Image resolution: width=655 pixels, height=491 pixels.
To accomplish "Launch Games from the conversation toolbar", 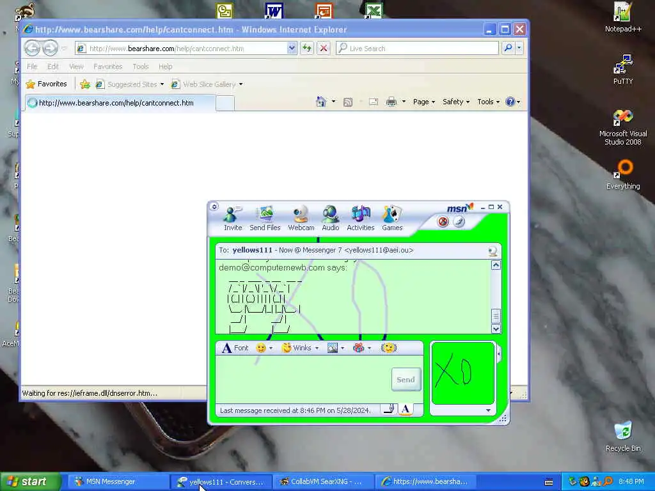I will click(x=392, y=218).
